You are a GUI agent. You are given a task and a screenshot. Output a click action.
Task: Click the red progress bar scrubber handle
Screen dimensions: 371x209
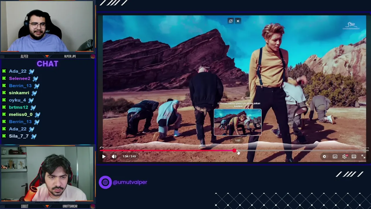[234, 150]
